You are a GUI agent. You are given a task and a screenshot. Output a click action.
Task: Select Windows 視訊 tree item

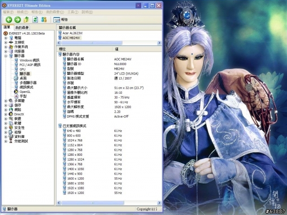(x=29, y=60)
